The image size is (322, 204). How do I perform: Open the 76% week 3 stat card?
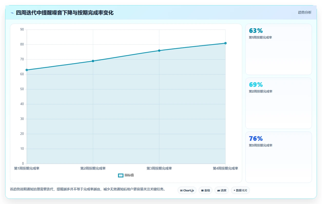(278, 157)
